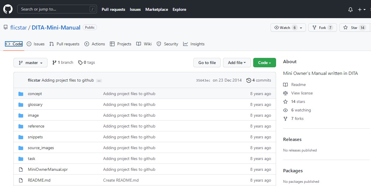Open the master branch selector
Screen dimensions: 371x186
click(x=30, y=63)
